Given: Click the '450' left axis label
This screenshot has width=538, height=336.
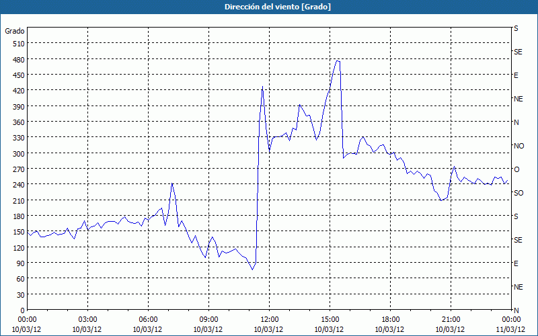Looking at the screenshot, I should pos(19,75).
